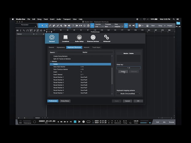This screenshot has width=191, height=143.
Task: Toggle the Snap button in toolbar
Action: pyautogui.click(x=126, y=26)
